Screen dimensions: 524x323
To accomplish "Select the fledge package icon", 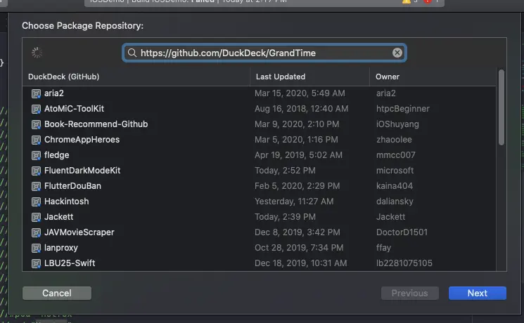I will tap(36, 155).
